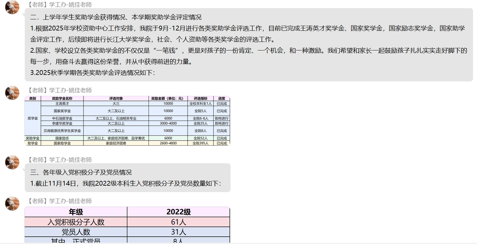Click the heading 三、各年级入党积极分子及党员情况

81,172
